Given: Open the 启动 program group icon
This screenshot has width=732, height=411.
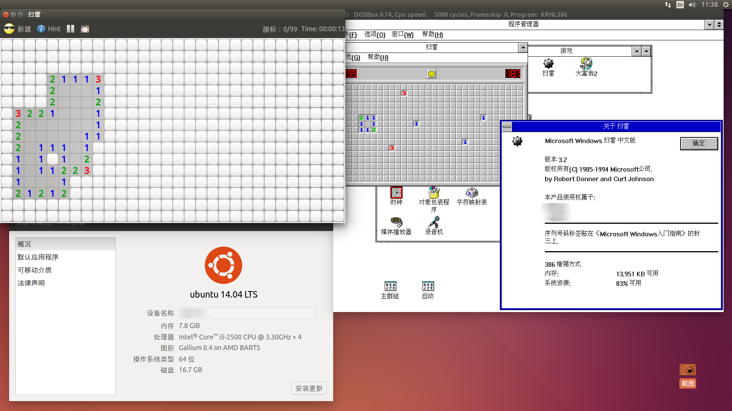Looking at the screenshot, I should [428, 290].
